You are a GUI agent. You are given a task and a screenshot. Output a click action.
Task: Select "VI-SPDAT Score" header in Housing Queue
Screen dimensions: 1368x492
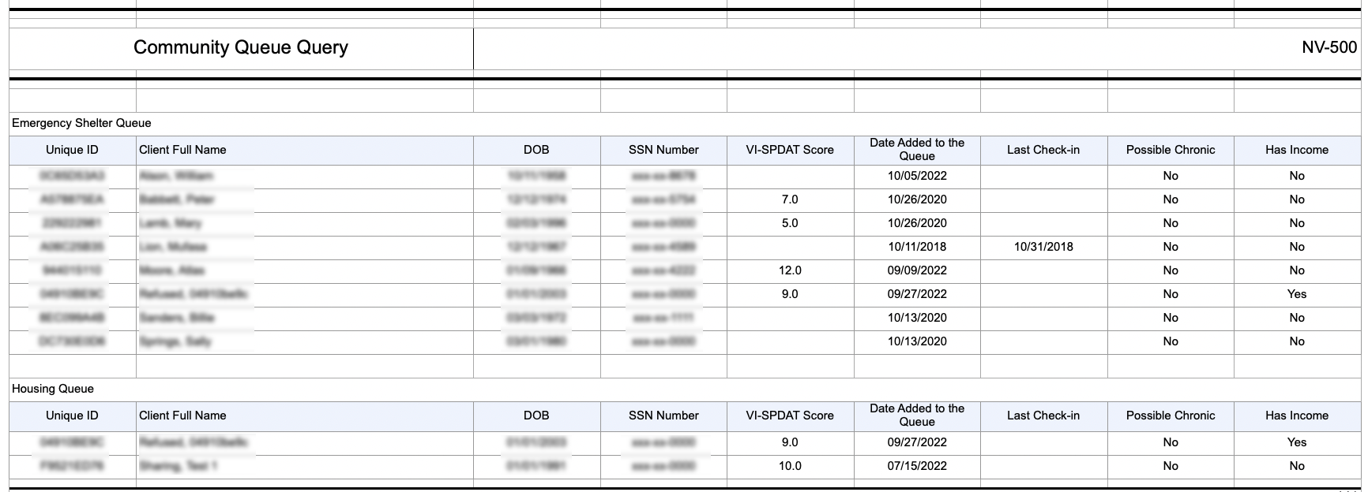click(790, 416)
